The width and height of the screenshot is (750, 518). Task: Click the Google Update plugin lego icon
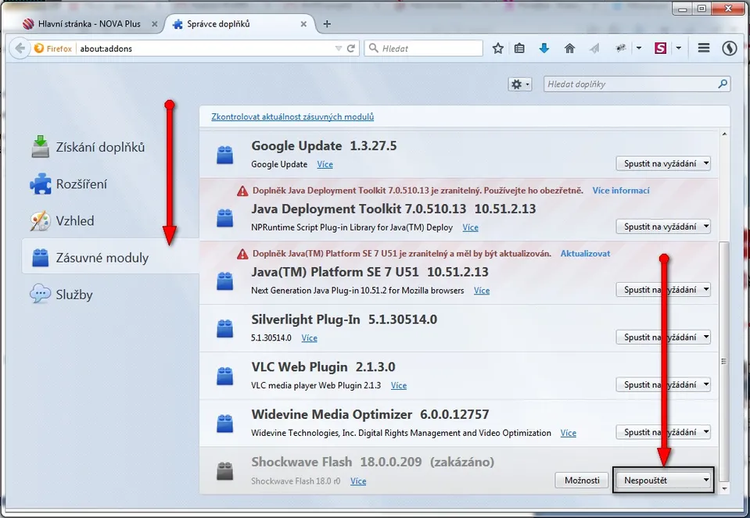(224, 155)
